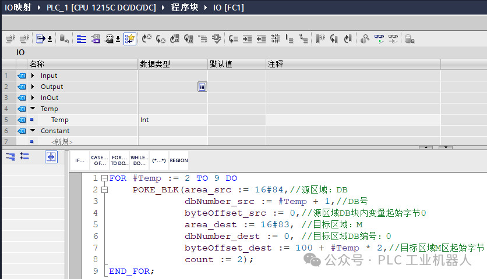This screenshot has width=487, height=279.
Task: Insert a WHILE DO snippet
Action: [x=139, y=160]
